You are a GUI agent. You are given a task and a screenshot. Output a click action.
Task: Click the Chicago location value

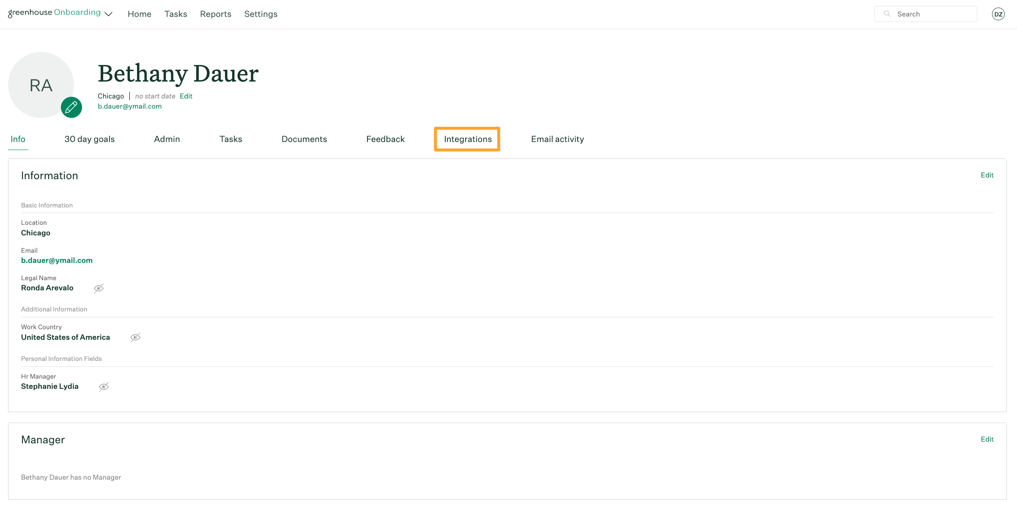point(36,233)
